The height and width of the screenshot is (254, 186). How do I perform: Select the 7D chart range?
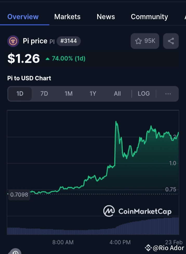[44, 93]
